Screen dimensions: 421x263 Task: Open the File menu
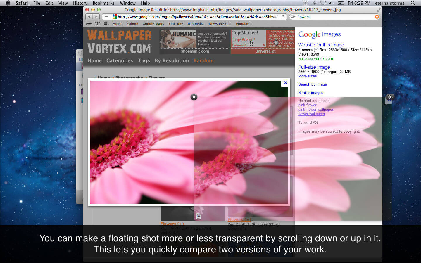[x=37, y=3]
